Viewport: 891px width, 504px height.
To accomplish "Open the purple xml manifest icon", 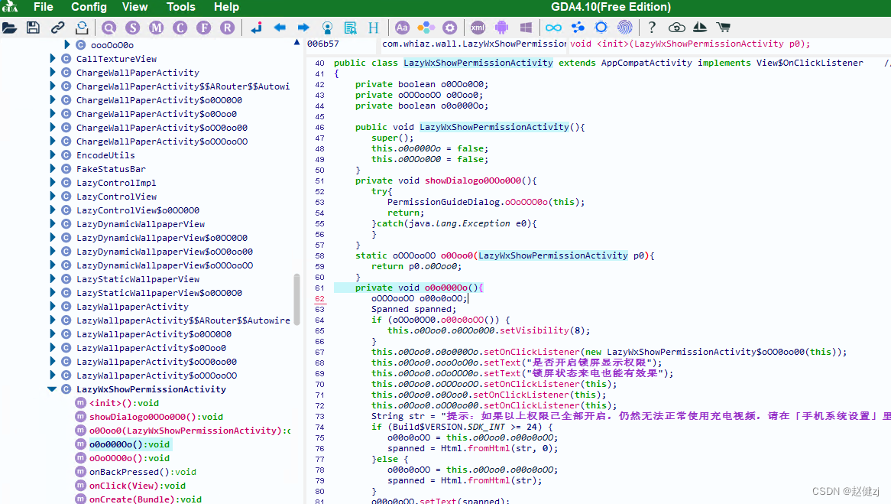I will (x=478, y=28).
